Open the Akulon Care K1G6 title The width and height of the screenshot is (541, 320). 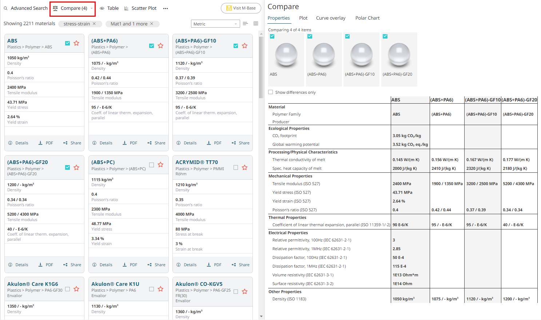coord(33,284)
